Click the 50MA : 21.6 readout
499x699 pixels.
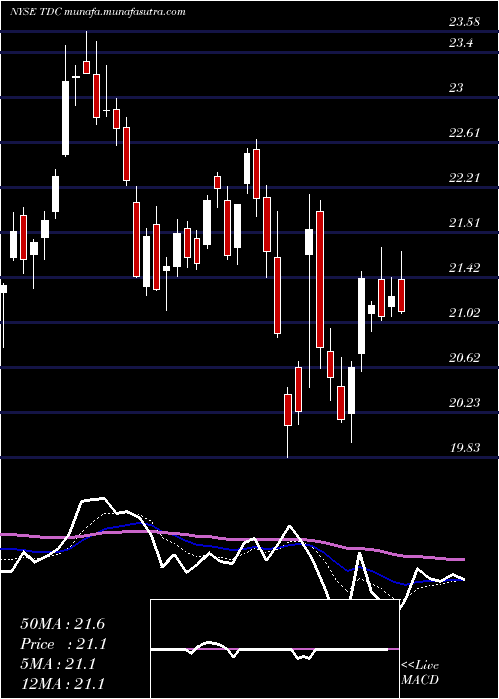(x=62, y=624)
